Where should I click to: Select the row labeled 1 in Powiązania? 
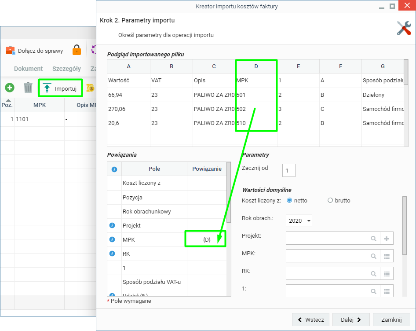pyautogui.click(x=167, y=268)
